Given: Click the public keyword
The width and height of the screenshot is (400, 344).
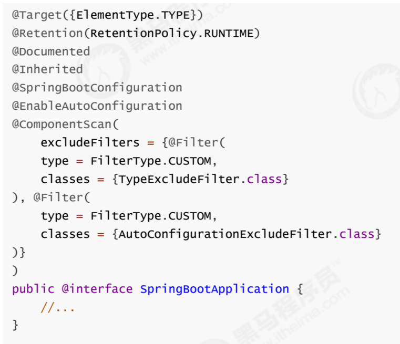Looking at the screenshot, I should pos(33,289).
